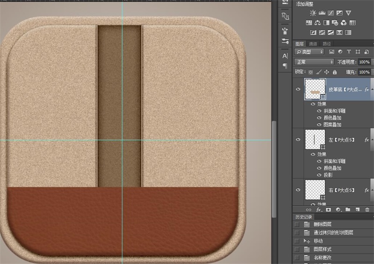This screenshot has height=264, width=374.
Task: Lock transparent pixels of the layer
Action: click(x=310, y=72)
